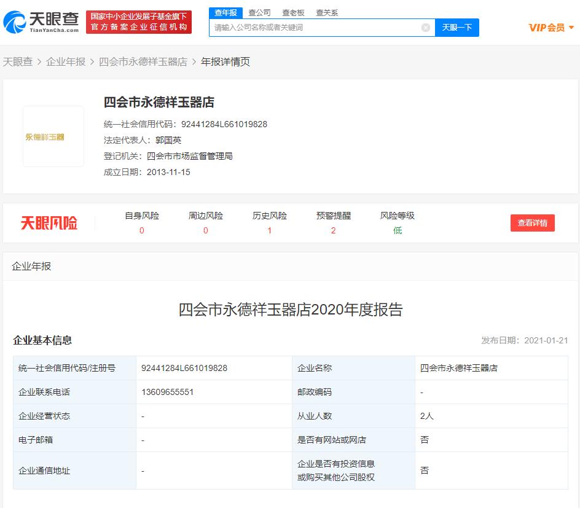Click the company search input field
The image size is (580, 508).
[x=319, y=27]
